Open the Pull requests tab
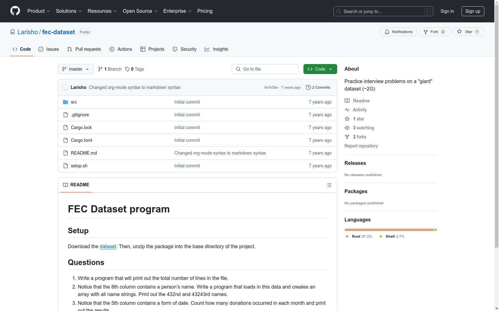The height and width of the screenshot is (311, 499). 84,49
